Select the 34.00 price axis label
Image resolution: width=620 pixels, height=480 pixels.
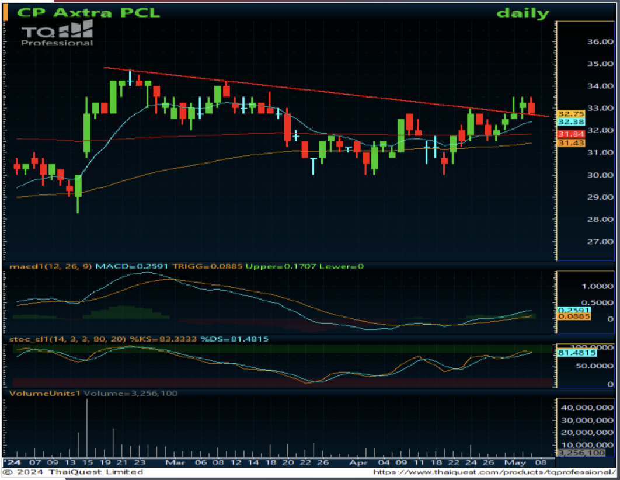(600, 86)
